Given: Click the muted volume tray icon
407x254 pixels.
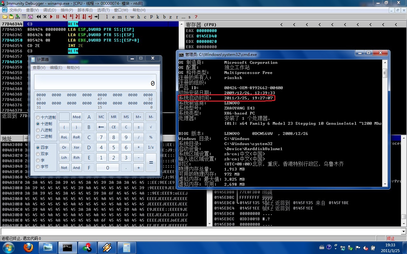Looking at the screenshot, I should [x=366, y=248].
